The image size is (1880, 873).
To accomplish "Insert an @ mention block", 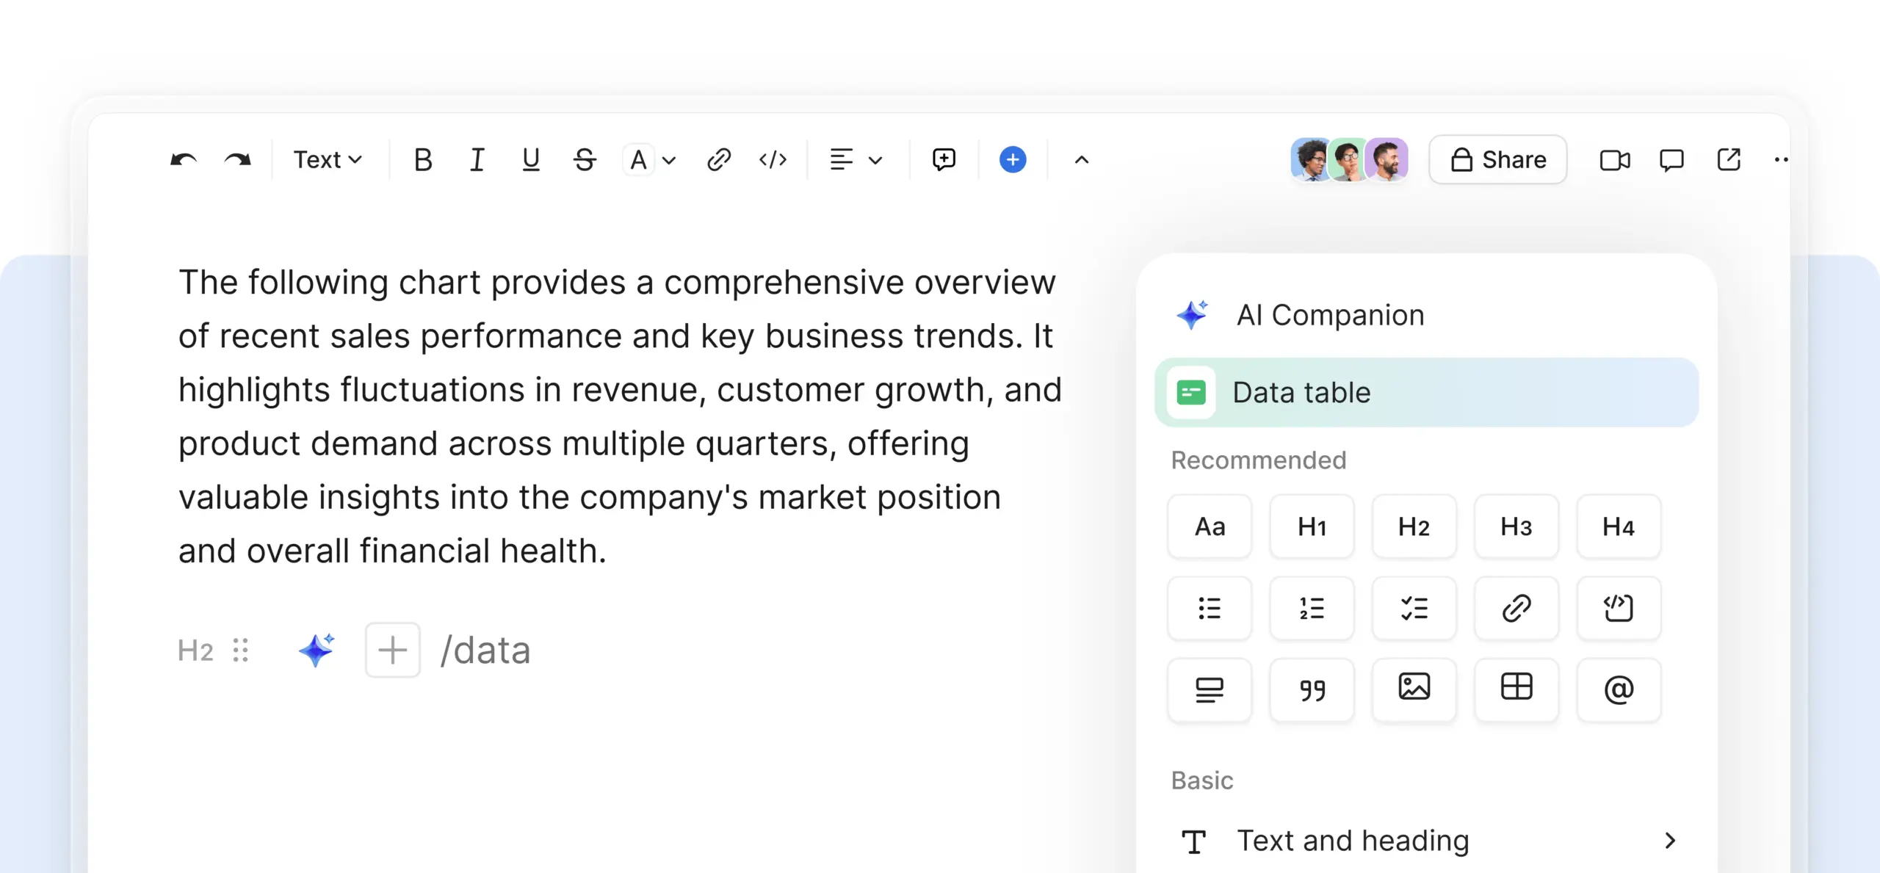I will point(1618,689).
